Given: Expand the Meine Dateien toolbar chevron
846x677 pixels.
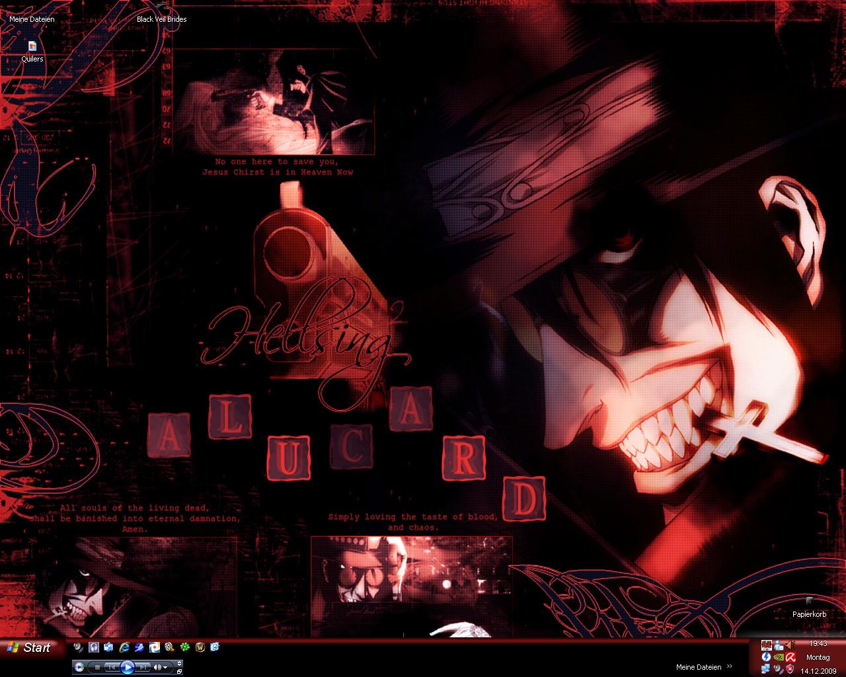Looking at the screenshot, I should [730, 666].
